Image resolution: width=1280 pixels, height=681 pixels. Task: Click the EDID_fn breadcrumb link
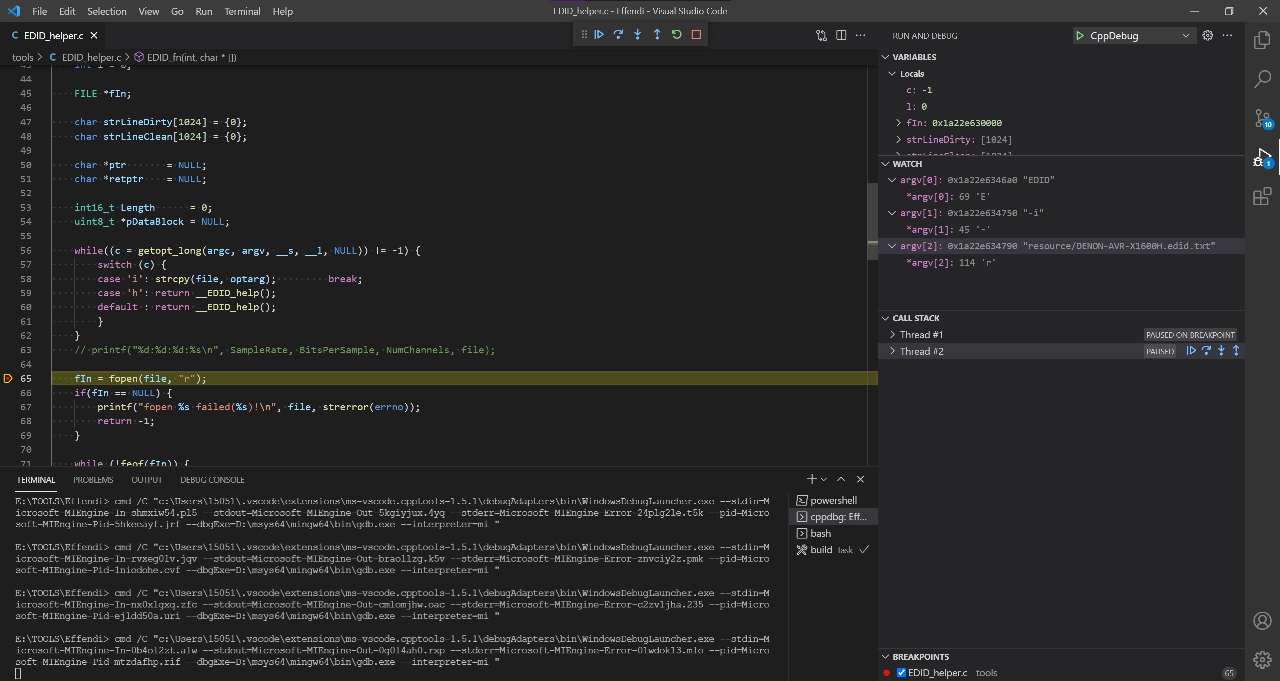191,57
